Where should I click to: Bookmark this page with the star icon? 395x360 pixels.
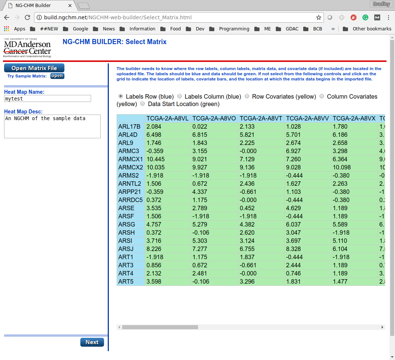pos(319,17)
